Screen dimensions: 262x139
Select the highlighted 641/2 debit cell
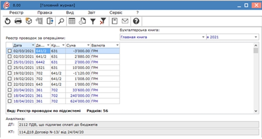[x=43, y=51]
